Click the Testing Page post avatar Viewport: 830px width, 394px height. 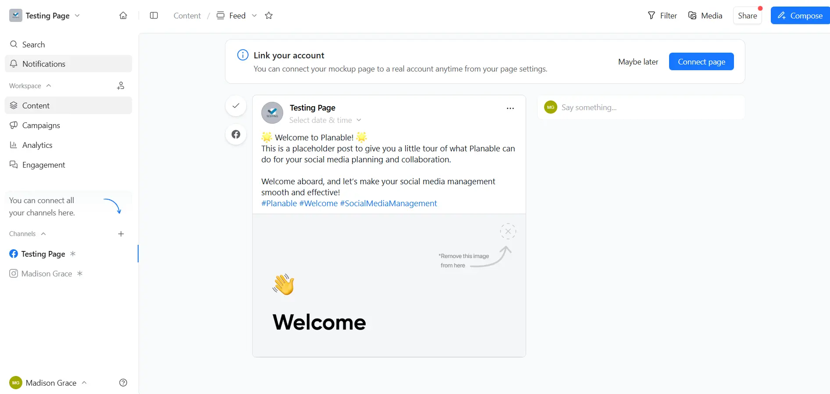[x=272, y=113]
